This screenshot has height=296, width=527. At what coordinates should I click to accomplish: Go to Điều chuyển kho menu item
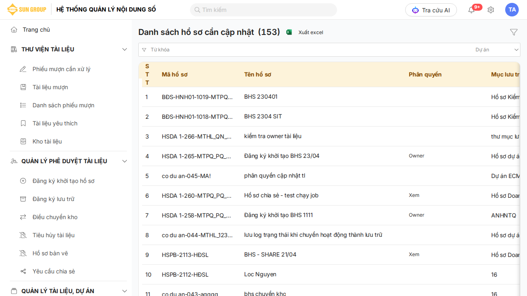pos(55,217)
